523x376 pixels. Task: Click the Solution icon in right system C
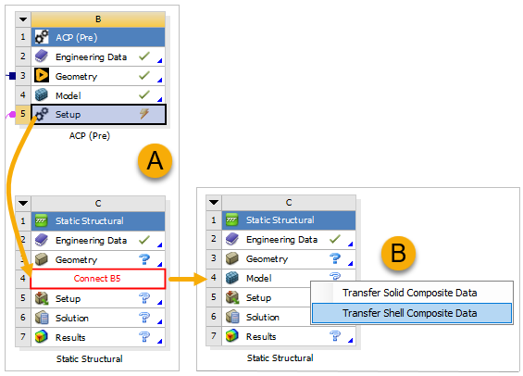[x=232, y=317]
